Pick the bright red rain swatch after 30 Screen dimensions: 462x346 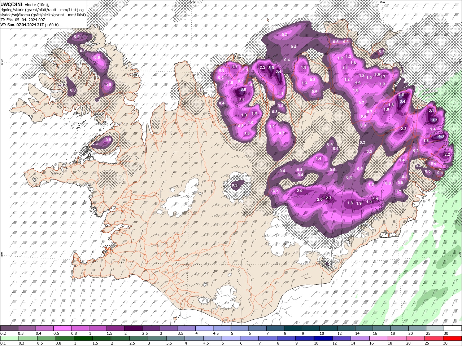coord(452,338)
